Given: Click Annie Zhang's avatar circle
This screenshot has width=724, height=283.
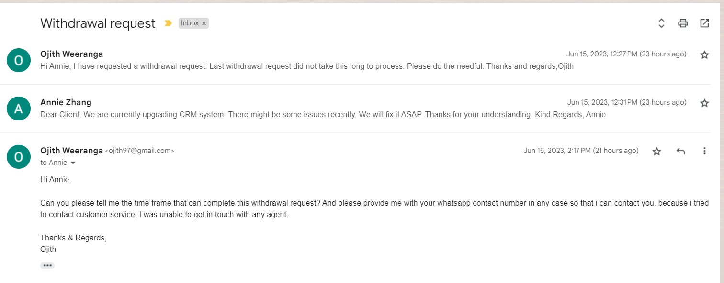Looking at the screenshot, I should click(19, 109).
